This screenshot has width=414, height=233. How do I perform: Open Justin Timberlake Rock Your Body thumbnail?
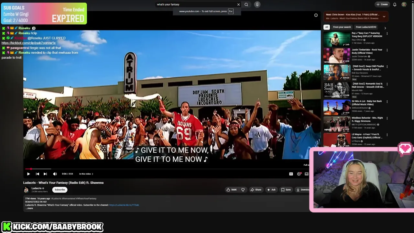[337, 56]
